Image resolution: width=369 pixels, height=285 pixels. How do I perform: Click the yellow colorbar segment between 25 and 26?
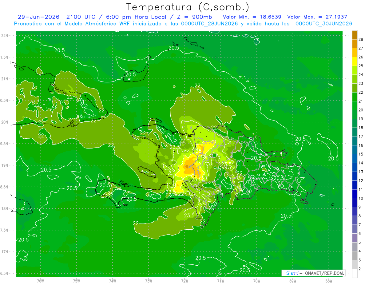click(x=355, y=61)
